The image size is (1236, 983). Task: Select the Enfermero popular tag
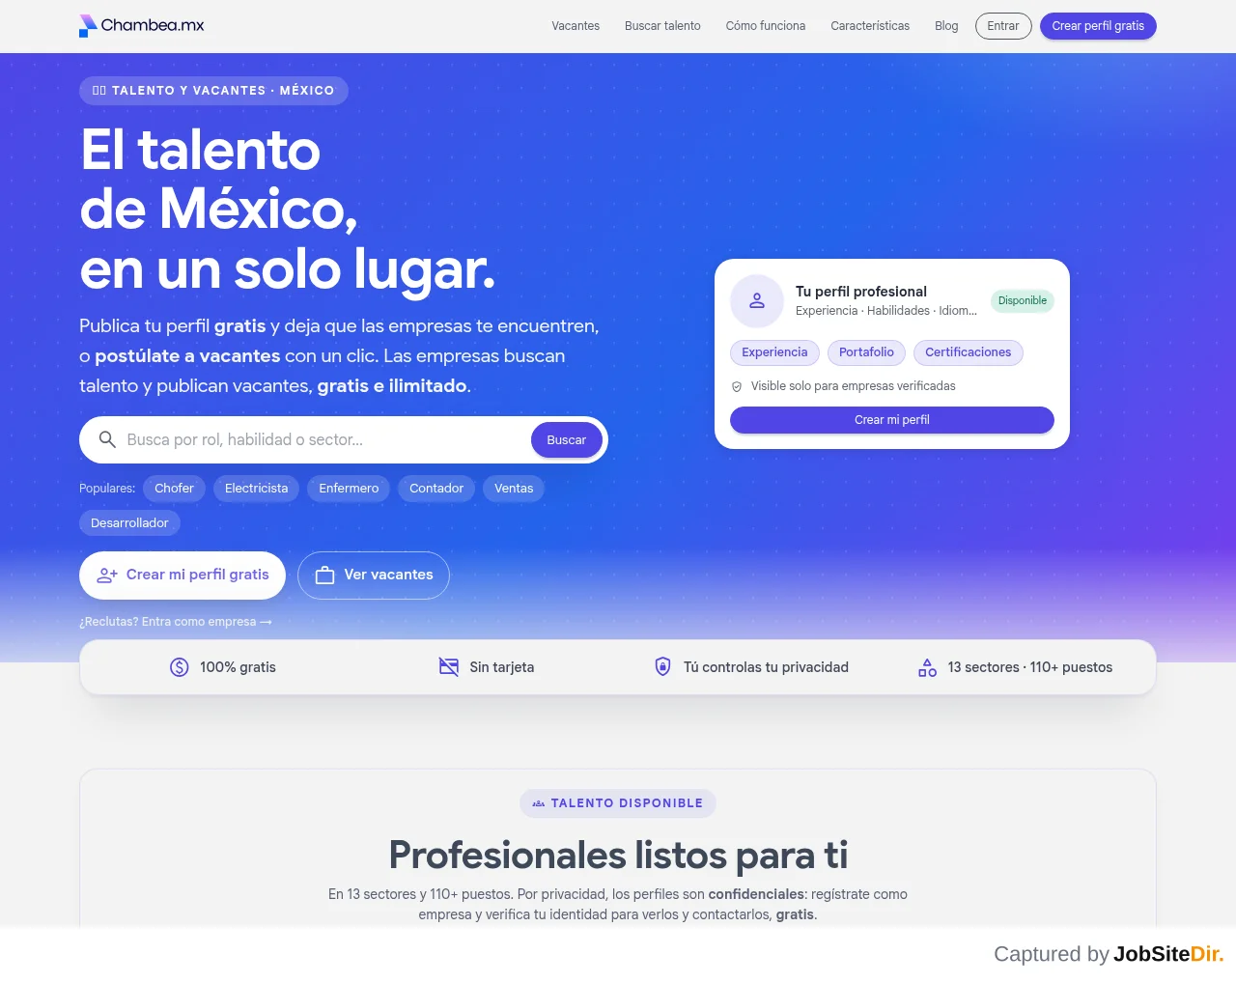[x=349, y=489]
